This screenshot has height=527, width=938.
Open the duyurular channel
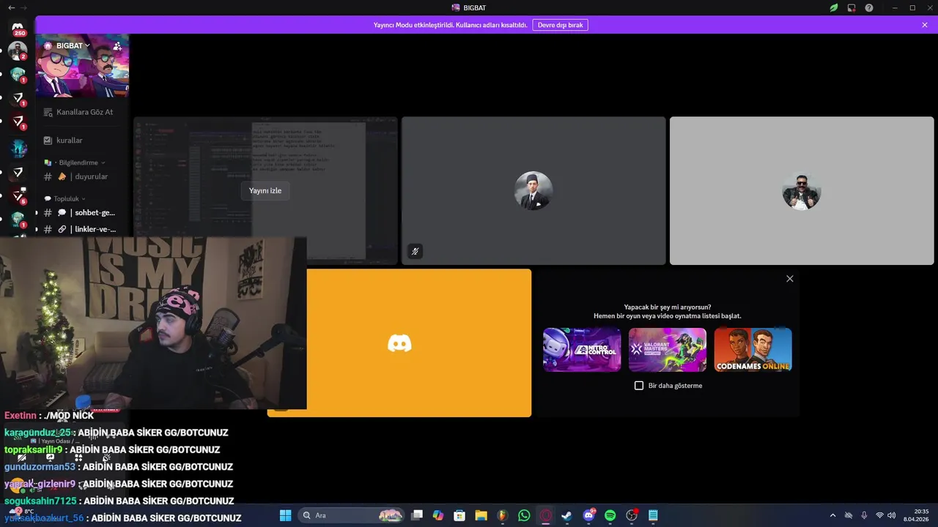point(78,176)
